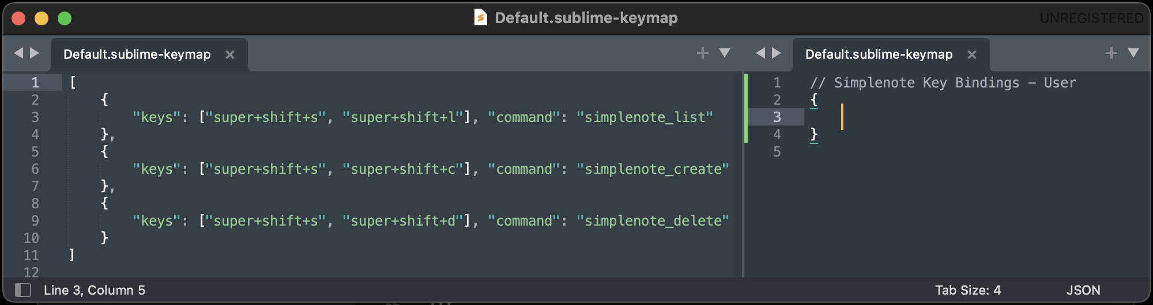1153x305 pixels.
Task: Close the left Default.sublime-keymap tab
Action: point(230,55)
